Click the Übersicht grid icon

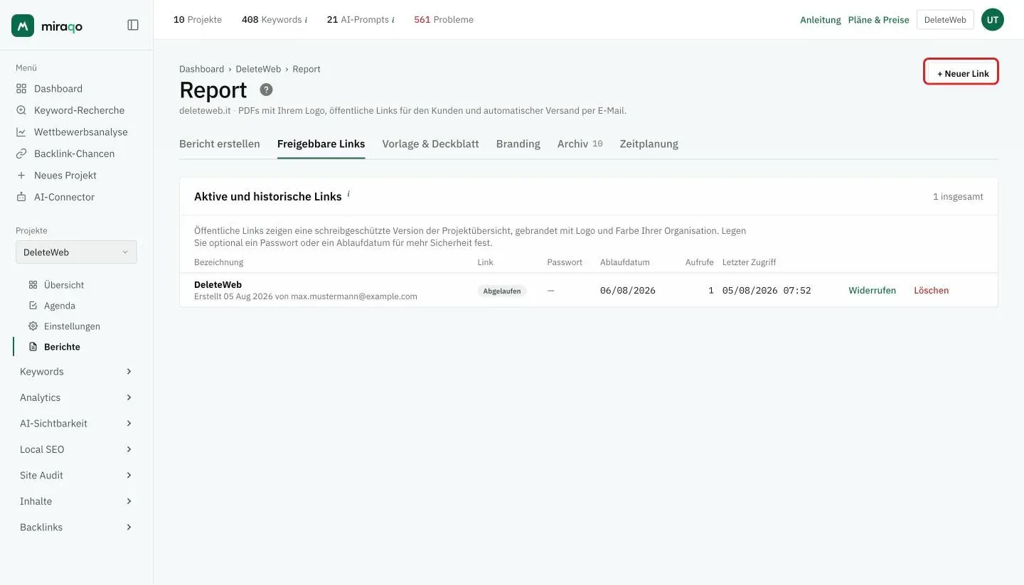tap(33, 285)
